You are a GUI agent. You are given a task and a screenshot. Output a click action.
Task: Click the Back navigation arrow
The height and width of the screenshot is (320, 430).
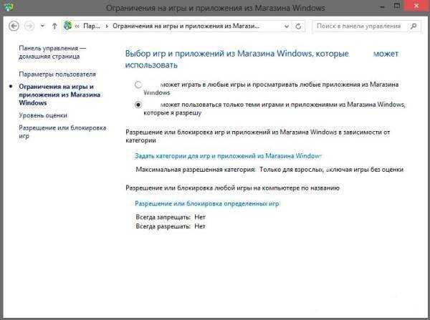pyautogui.click(x=14, y=26)
